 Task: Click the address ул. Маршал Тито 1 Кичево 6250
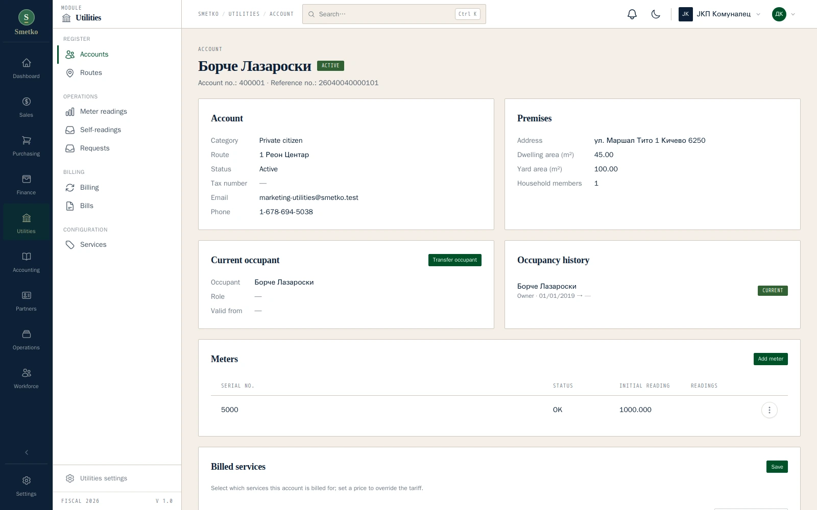pos(650,141)
